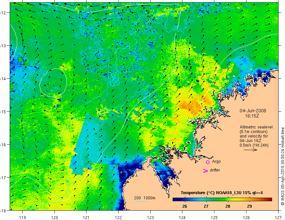Image resolution: width=285 pixels, height=220 pixels.
Task: Click longitude axis label '119'
Action: tap(23, 218)
